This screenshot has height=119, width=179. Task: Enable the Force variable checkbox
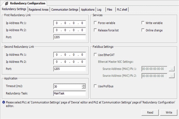[x=95, y=23]
